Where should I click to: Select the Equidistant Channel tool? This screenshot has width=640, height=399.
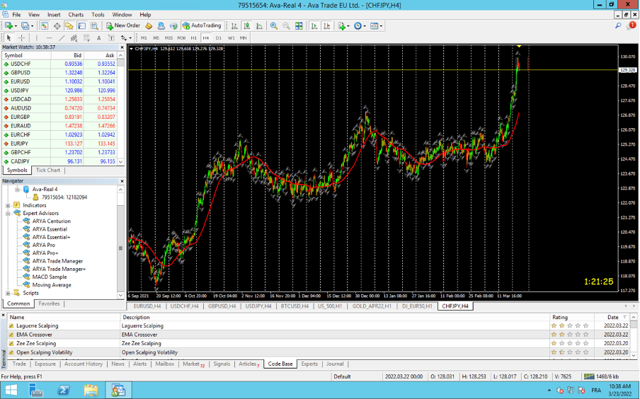click(74, 38)
